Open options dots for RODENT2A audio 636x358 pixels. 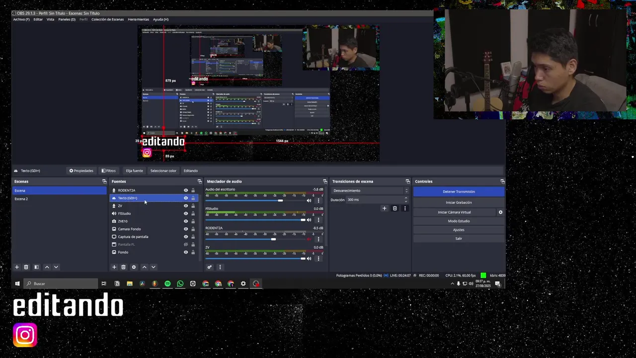[318, 239]
